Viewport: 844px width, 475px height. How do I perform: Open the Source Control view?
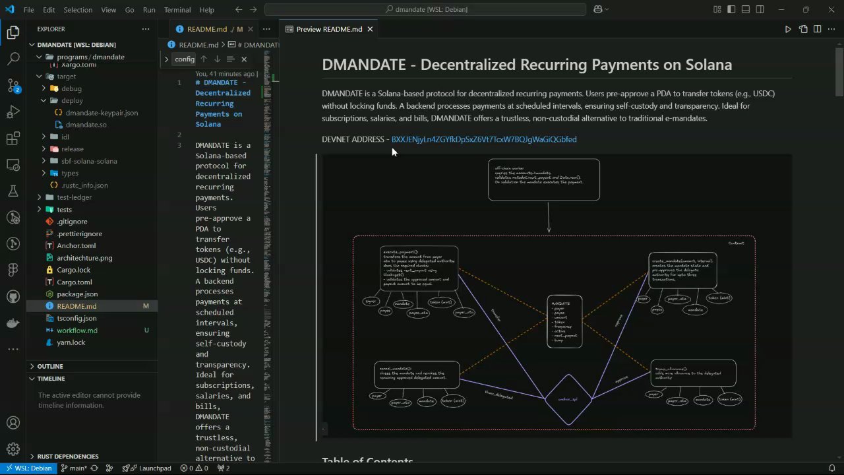click(x=13, y=85)
